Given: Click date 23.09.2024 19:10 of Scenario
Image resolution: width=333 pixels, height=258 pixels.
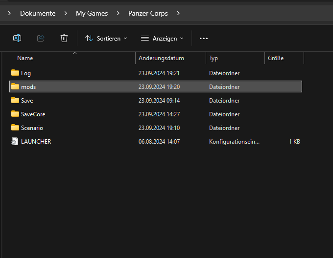Looking at the screenshot, I should point(159,128).
